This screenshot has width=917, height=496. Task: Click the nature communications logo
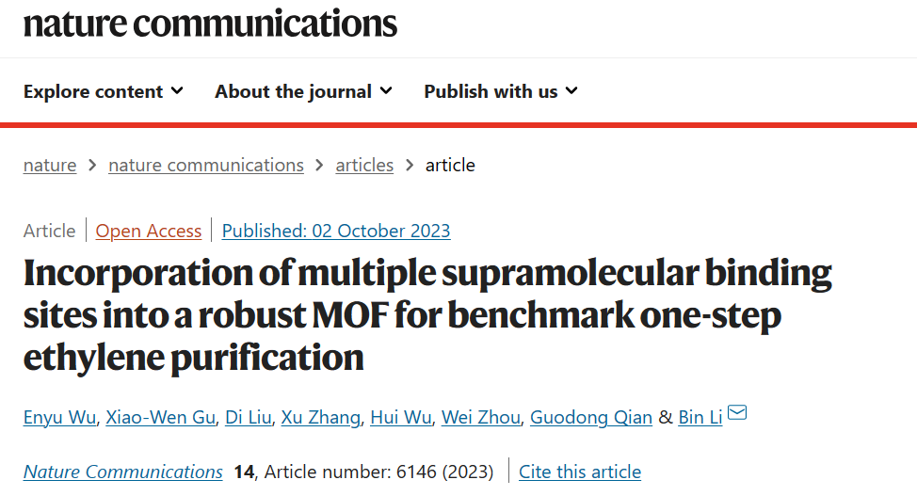(x=210, y=24)
